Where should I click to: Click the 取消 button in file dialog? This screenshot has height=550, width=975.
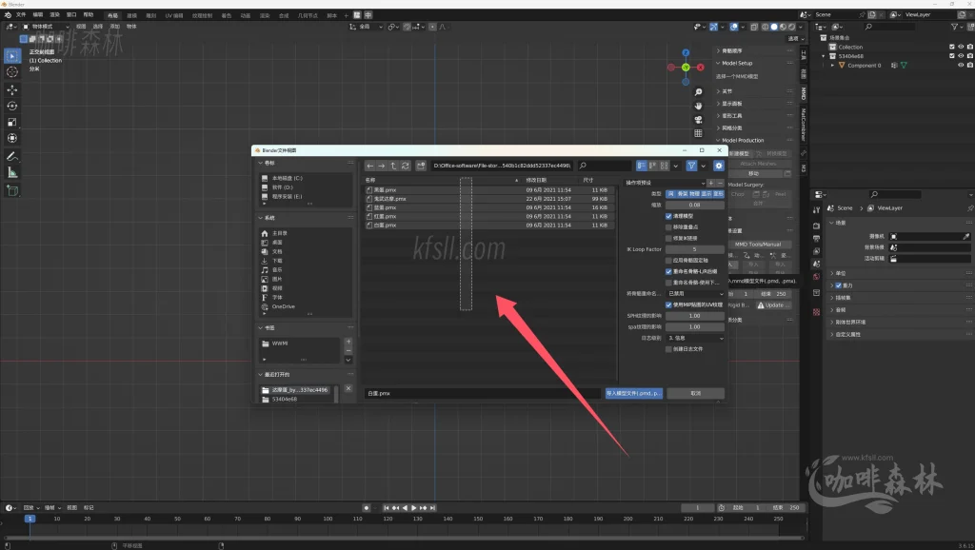point(695,393)
